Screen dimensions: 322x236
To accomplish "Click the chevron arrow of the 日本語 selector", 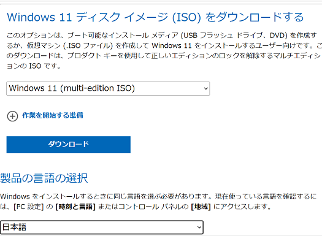I will pyautogui.click(x=199, y=227).
